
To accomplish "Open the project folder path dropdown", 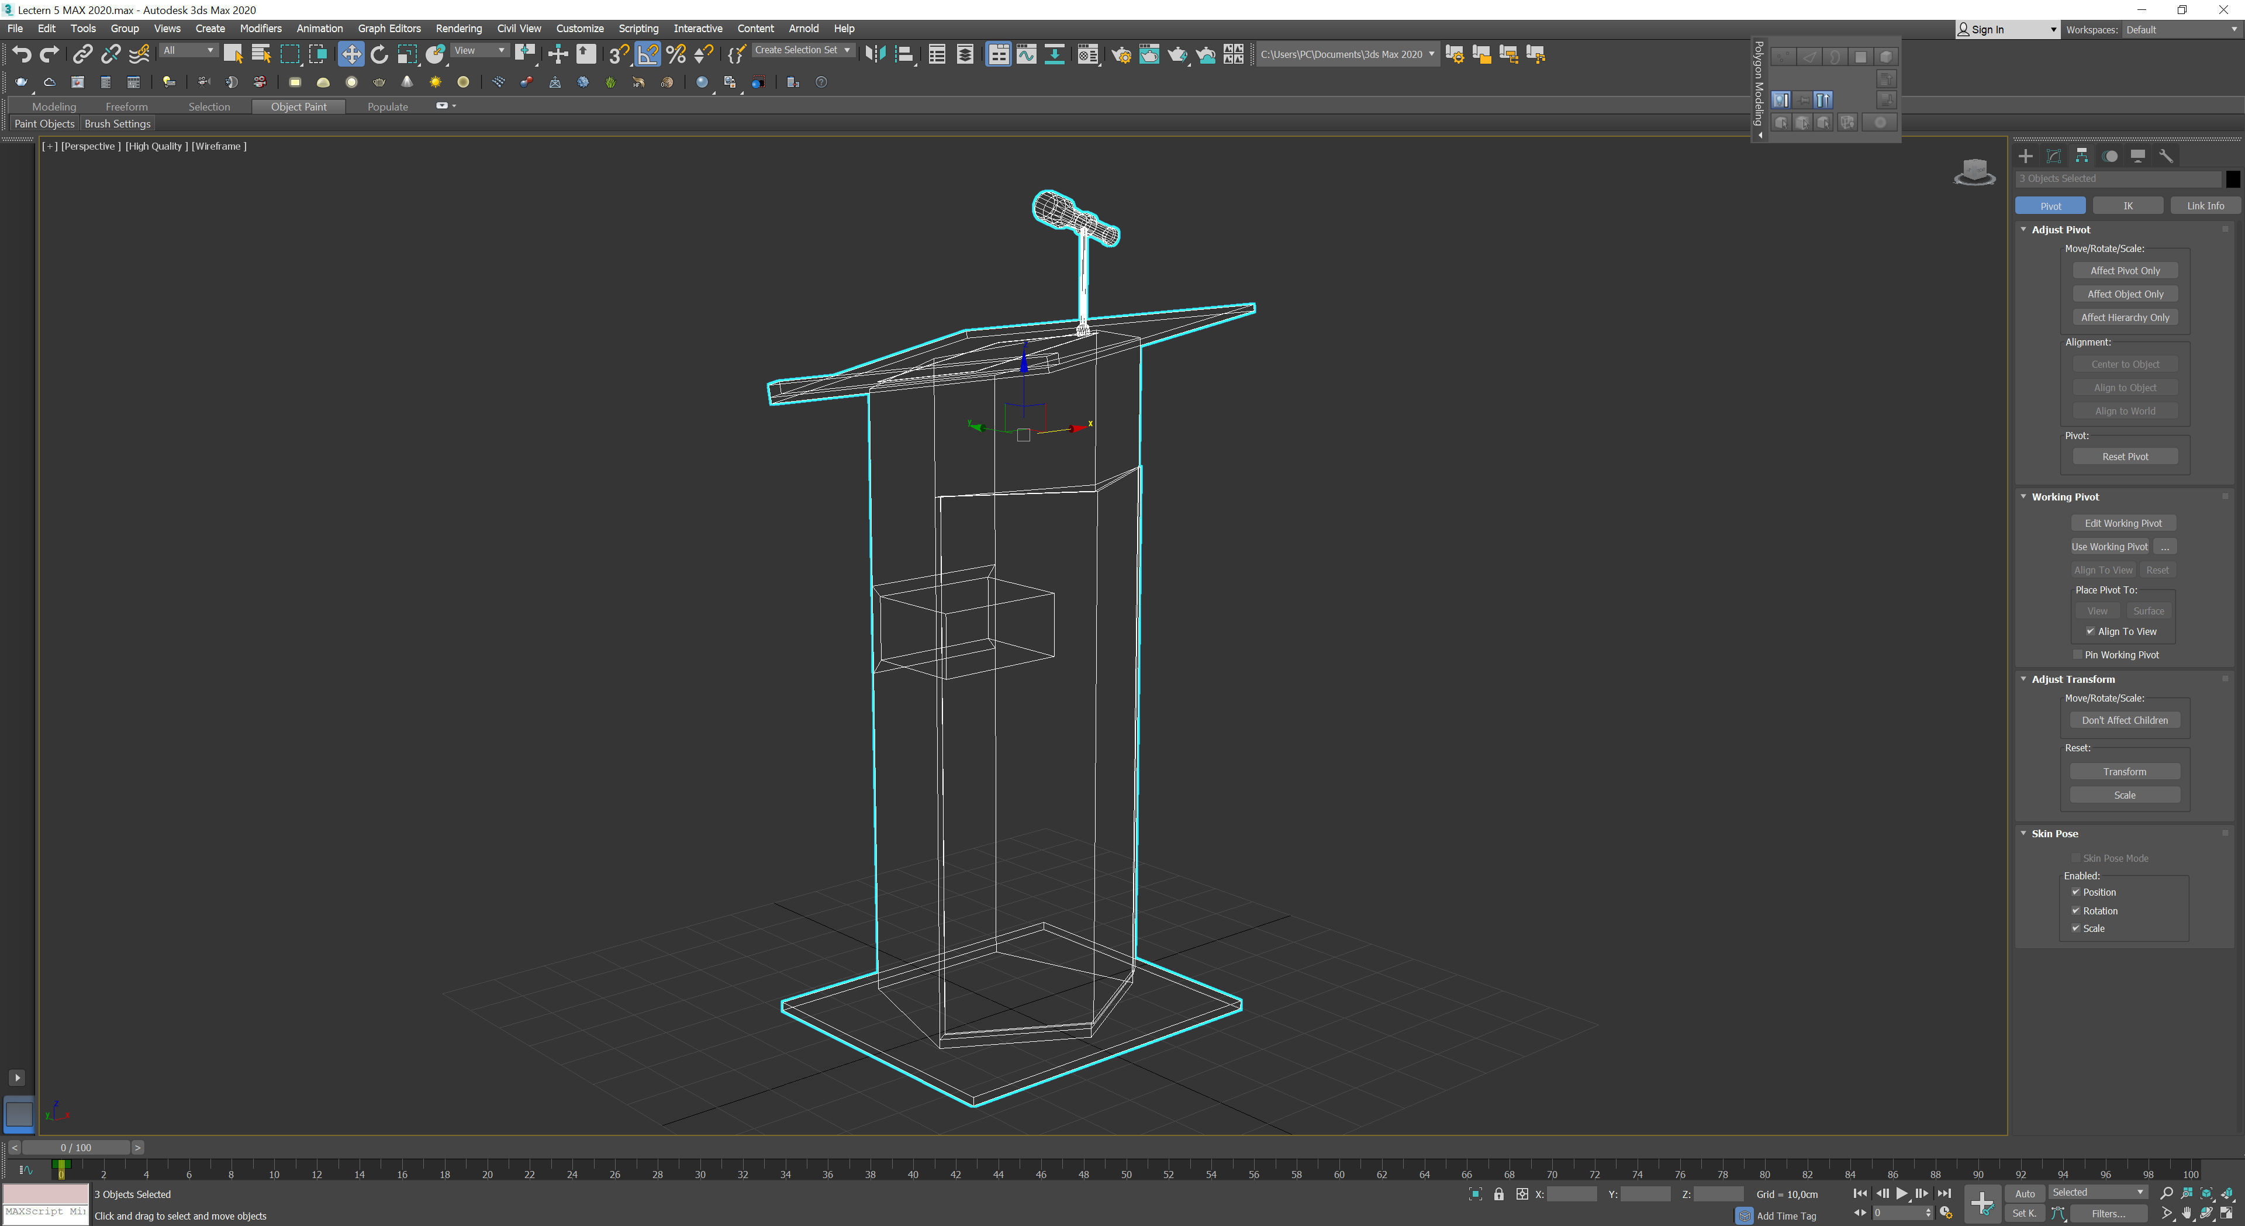I will (1348, 54).
